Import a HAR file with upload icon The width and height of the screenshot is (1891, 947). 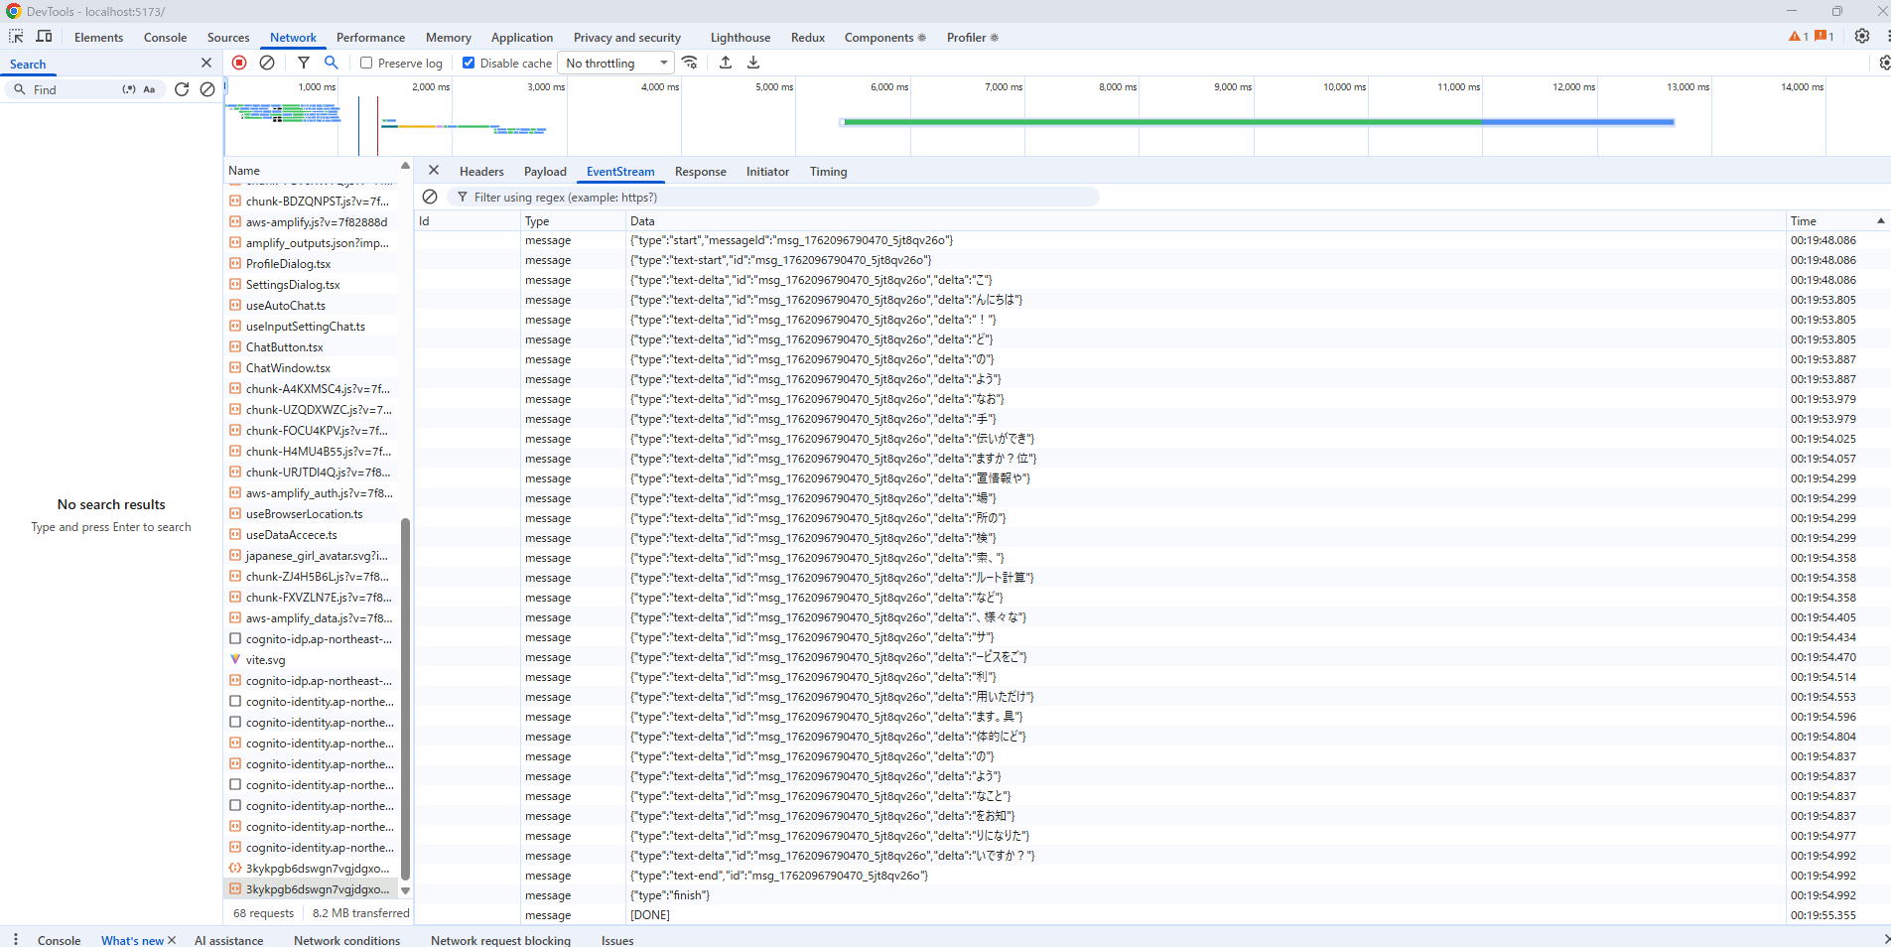(726, 63)
